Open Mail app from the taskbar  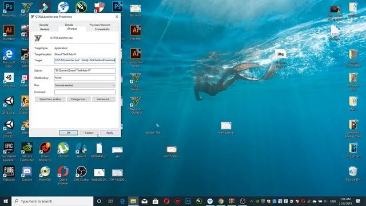point(145,201)
